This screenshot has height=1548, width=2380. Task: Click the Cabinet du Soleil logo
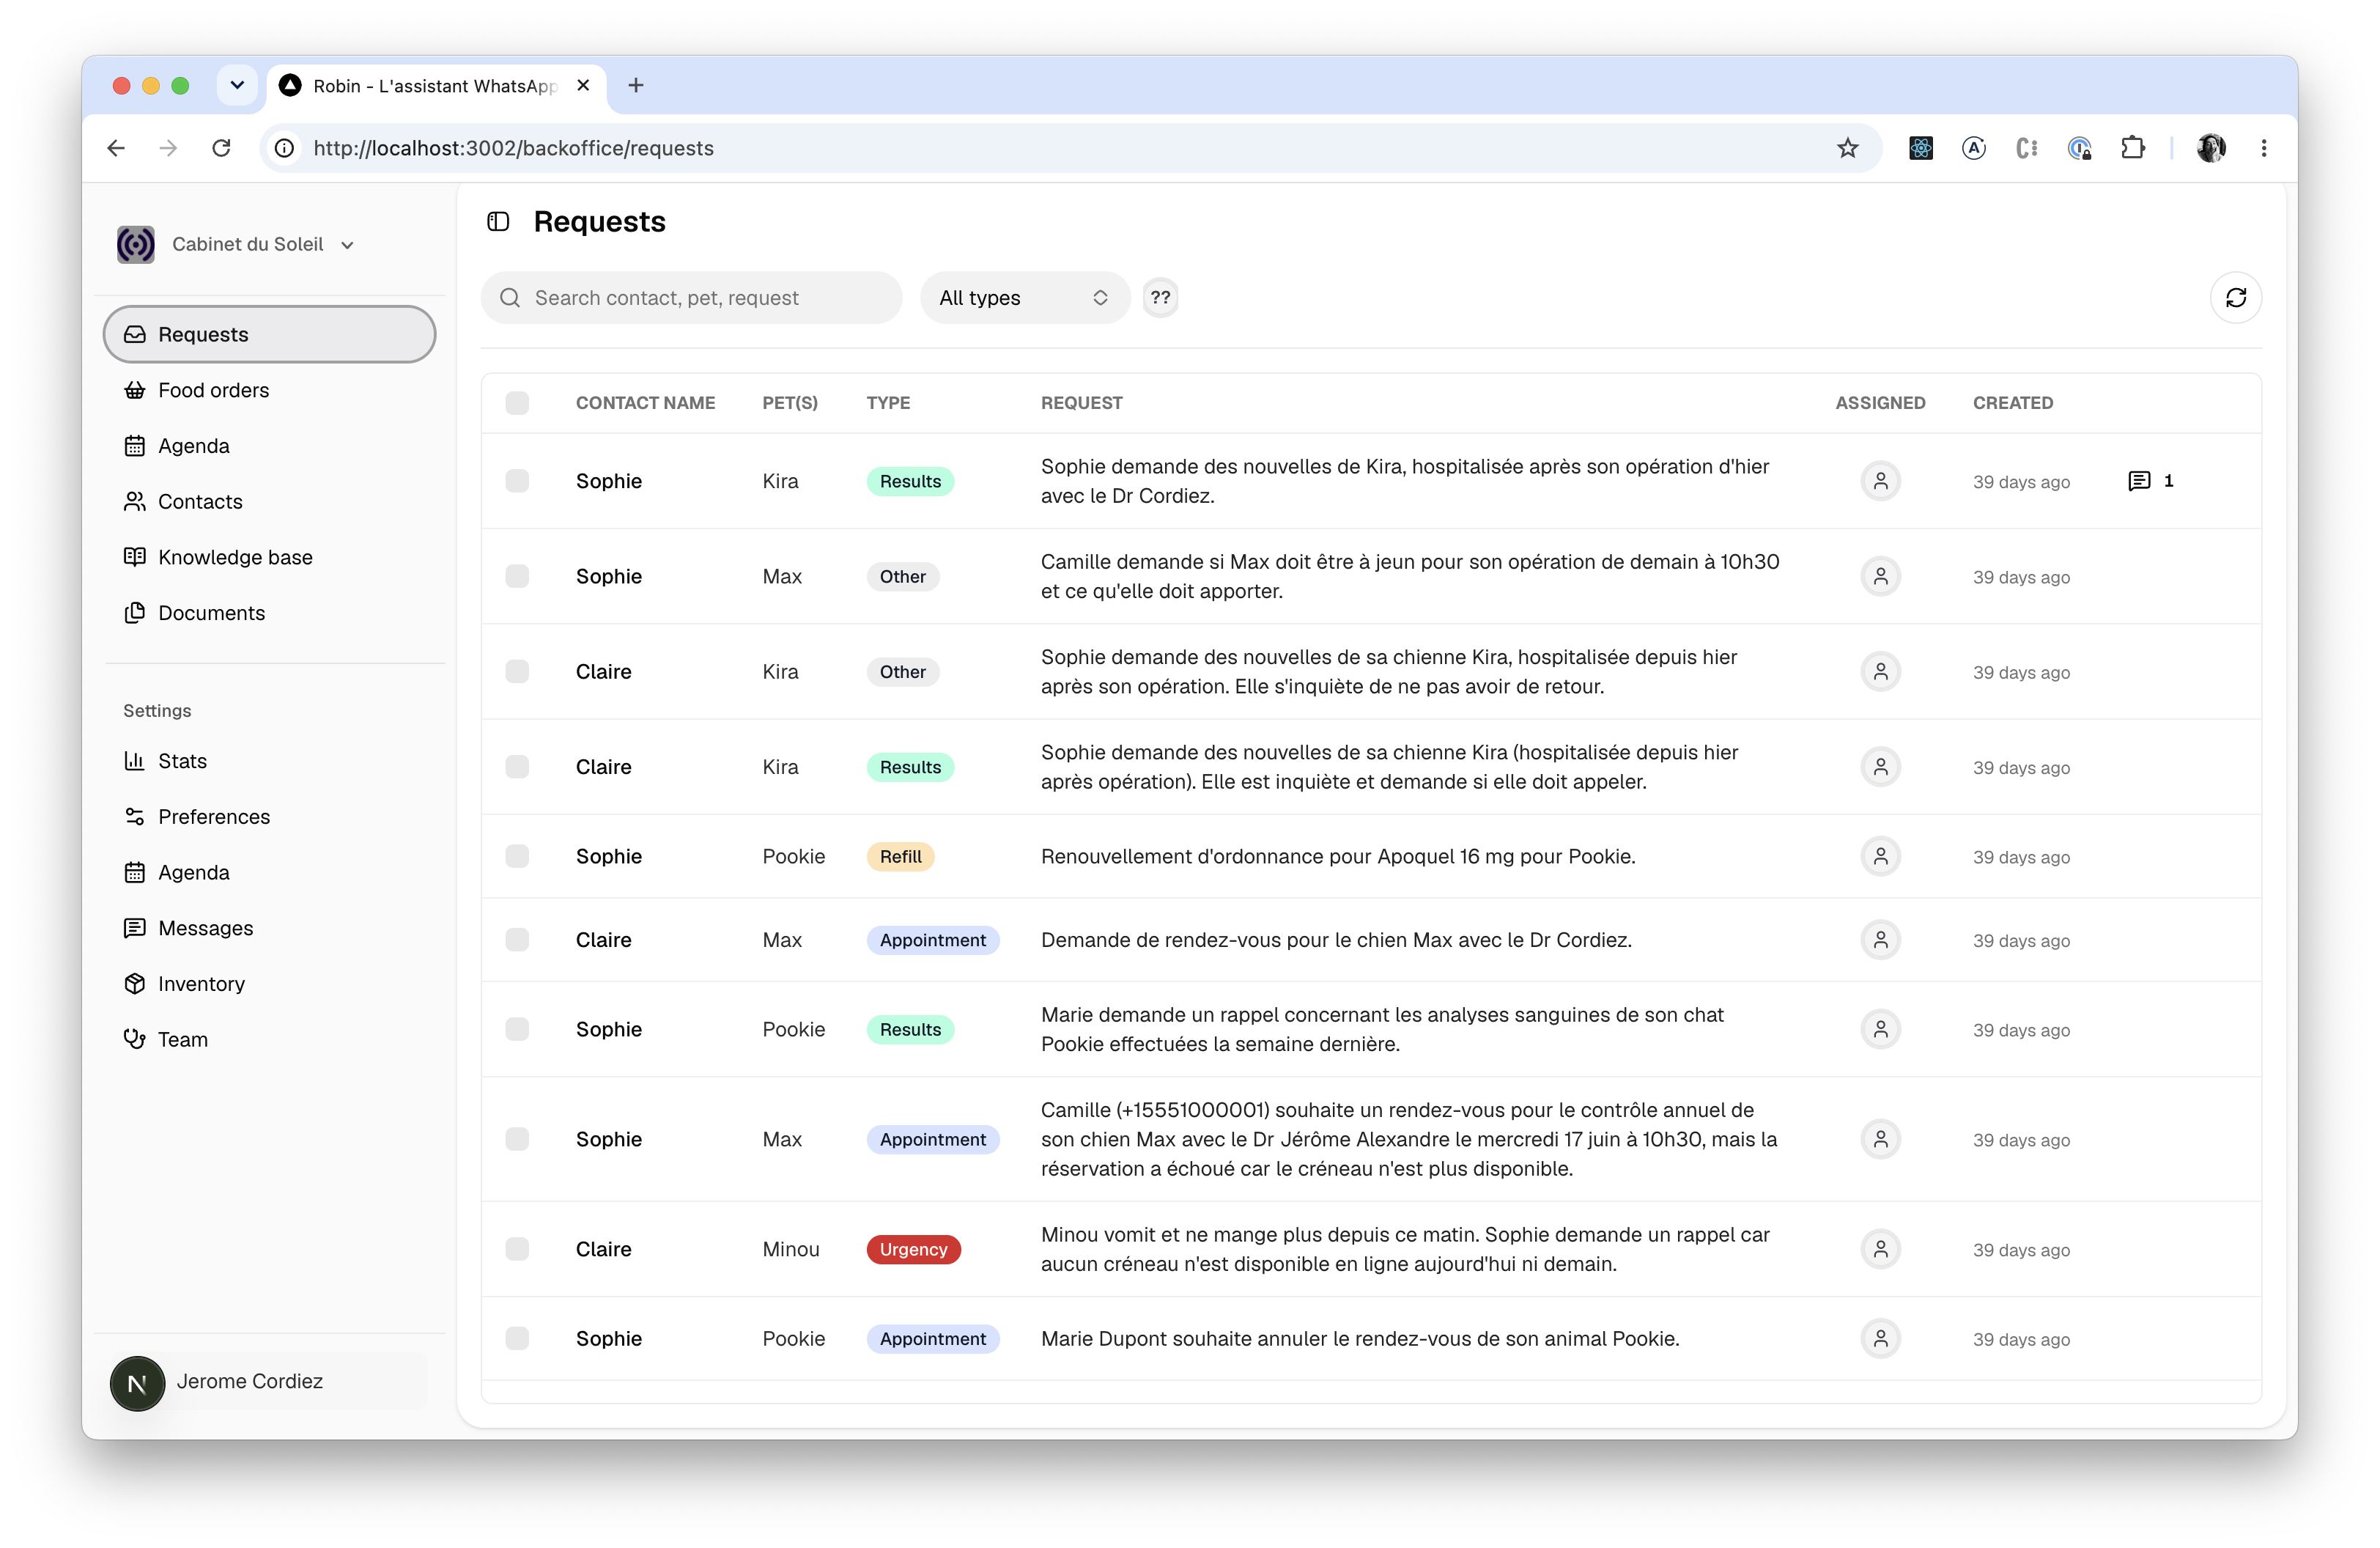[135, 244]
